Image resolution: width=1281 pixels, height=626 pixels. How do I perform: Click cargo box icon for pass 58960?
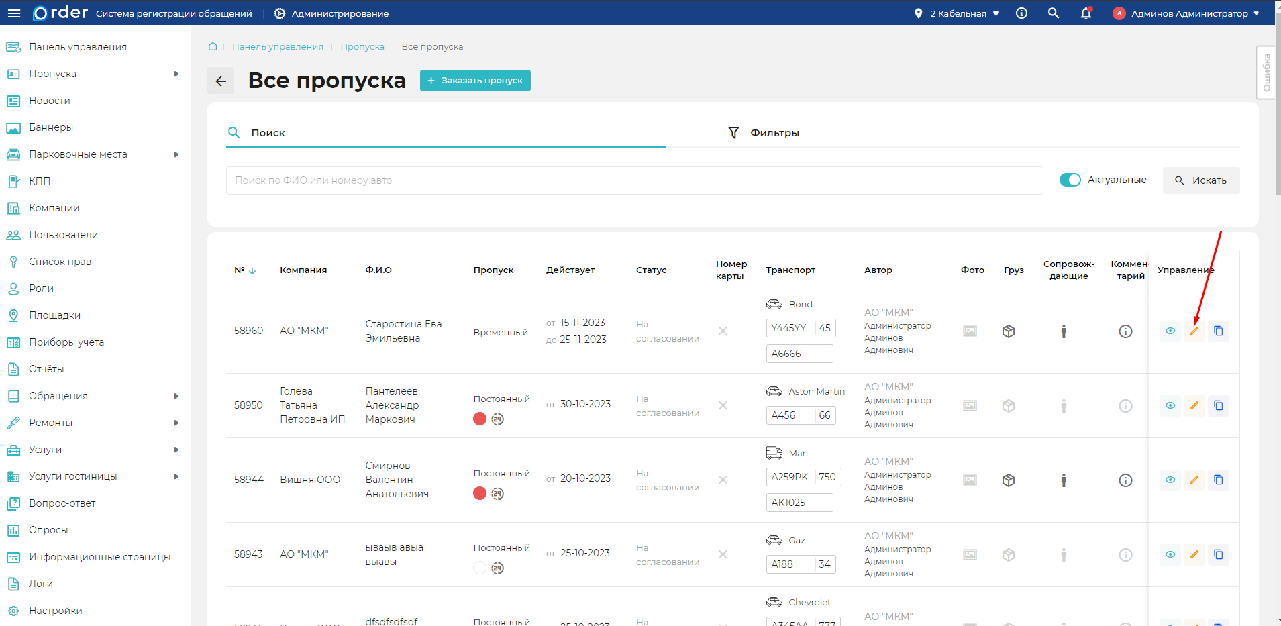[1009, 331]
